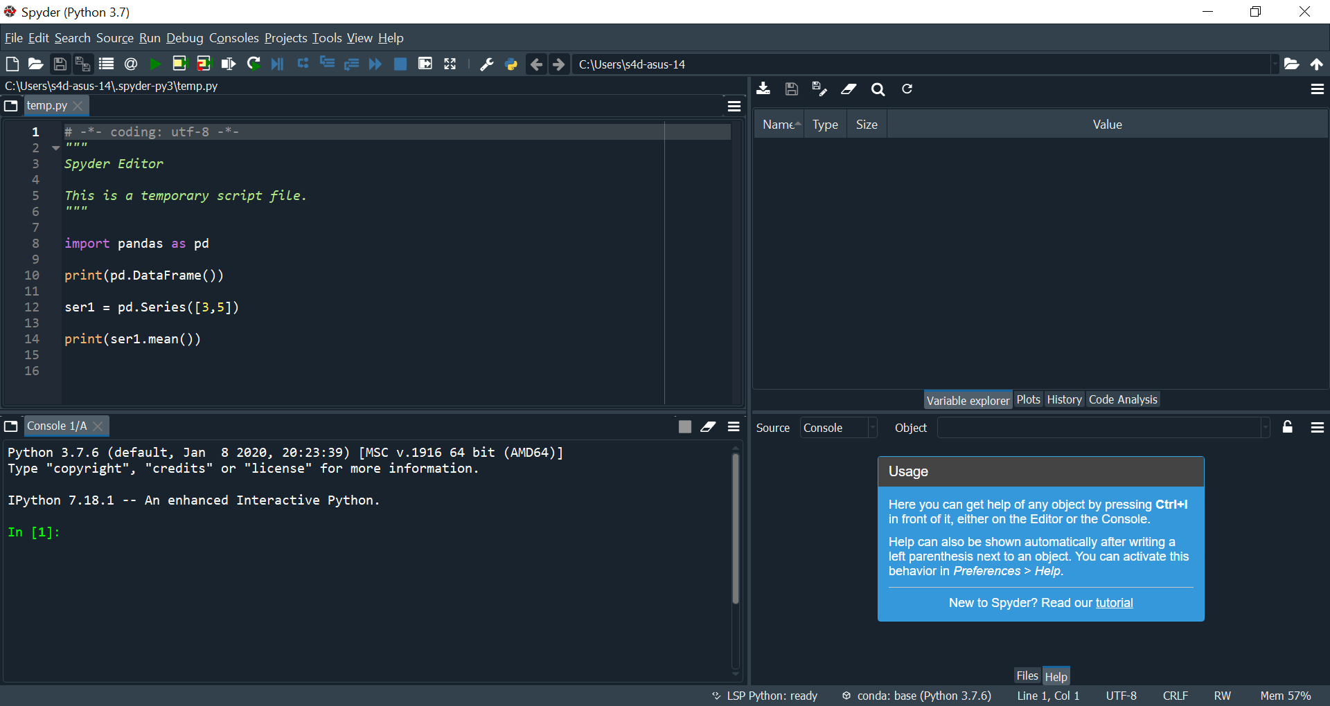Switch to the Code Analysis tab

pos(1123,399)
